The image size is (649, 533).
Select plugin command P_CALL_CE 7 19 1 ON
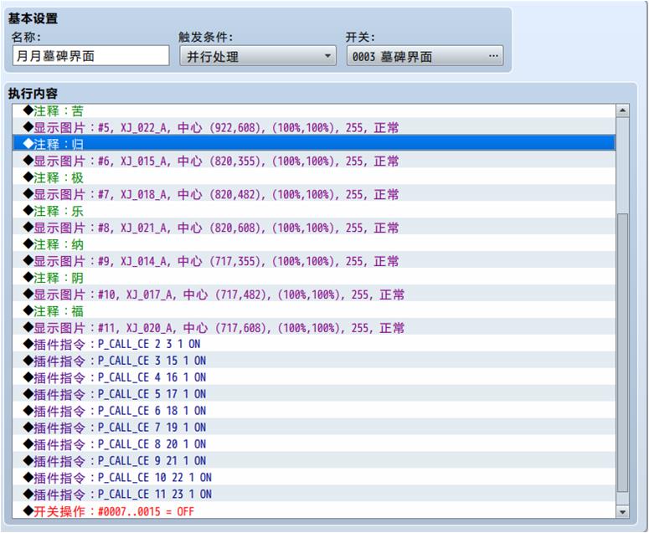pyautogui.click(x=314, y=427)
